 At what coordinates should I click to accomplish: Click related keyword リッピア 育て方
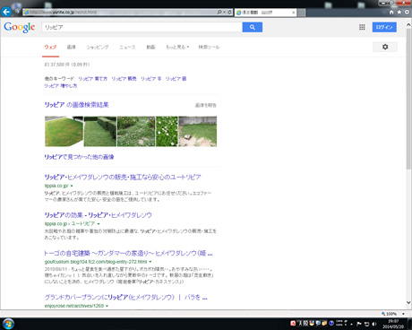click(92, 79)
